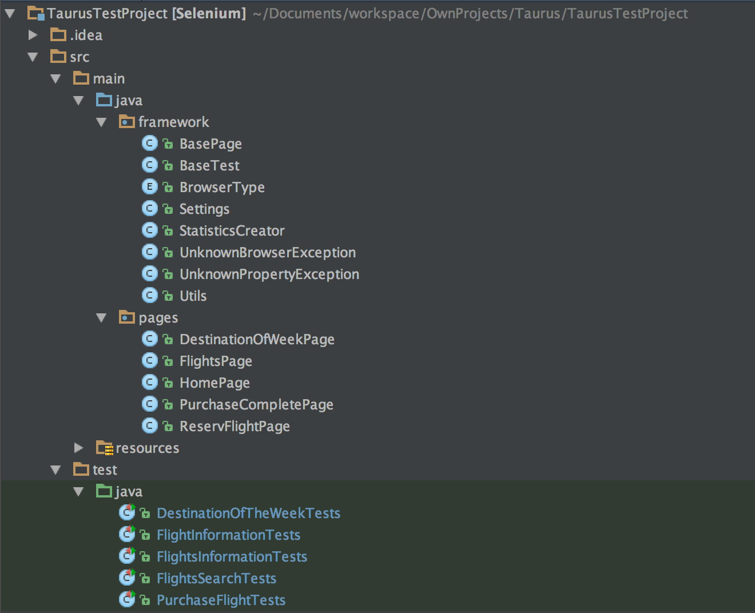Select the StatisticsCreator class name
This screenshot has width=755, height=613.
232,231
